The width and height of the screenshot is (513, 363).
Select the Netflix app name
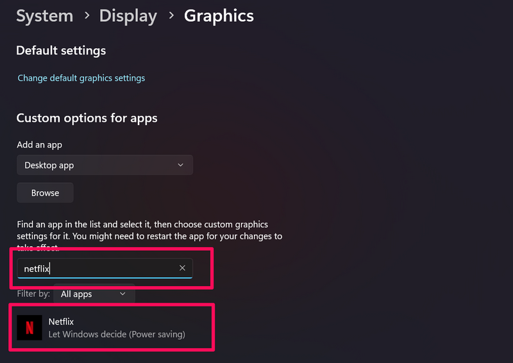62,321
